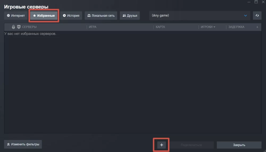Select the Локальная сеть tab
The width and height of the screenshot is (266, 152).
point(101,16)
